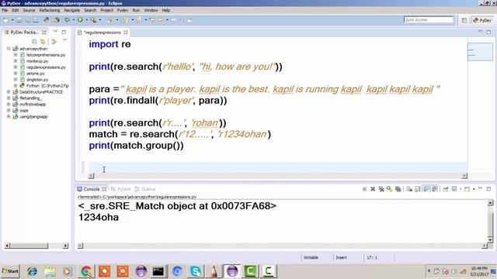
Task: Open Google Chrome from taskbar
Action: point(86,271)
